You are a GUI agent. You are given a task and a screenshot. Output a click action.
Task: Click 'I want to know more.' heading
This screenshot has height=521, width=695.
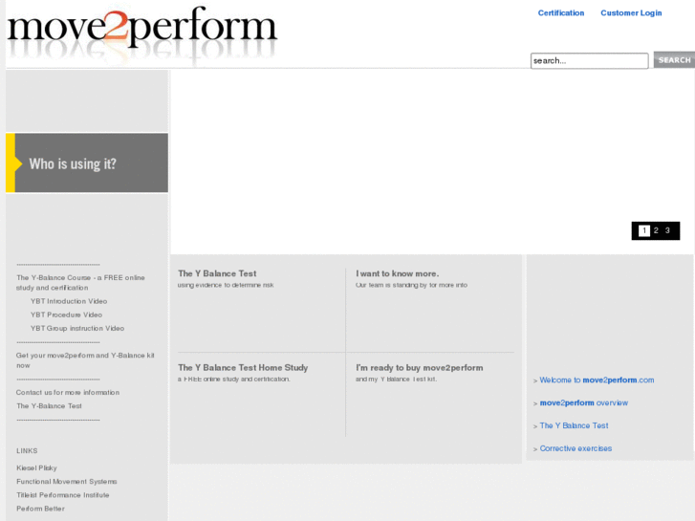[x=397, y=273]
